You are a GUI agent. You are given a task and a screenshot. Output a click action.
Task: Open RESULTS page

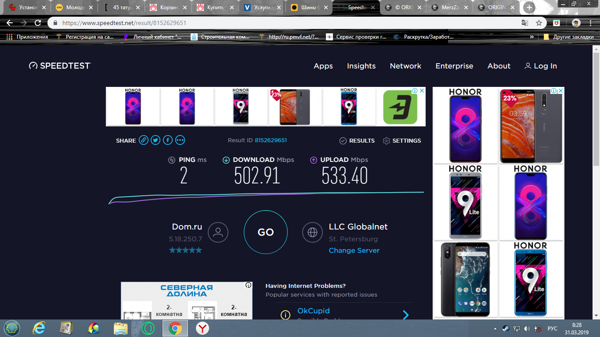point(357,141)
